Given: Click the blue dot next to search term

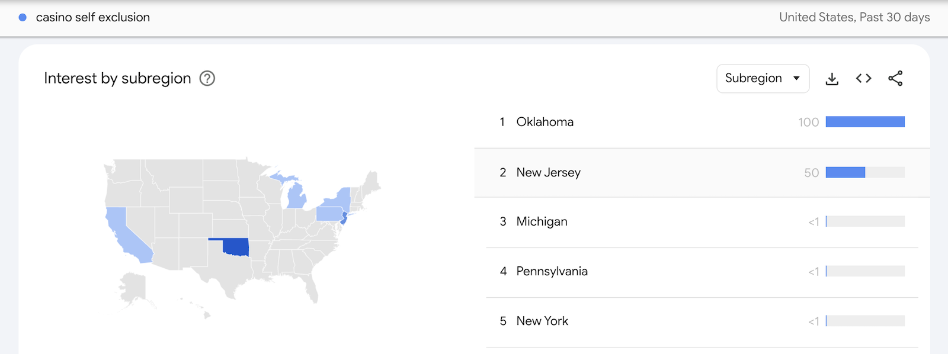Looking at the screenshot, I should tap(23, 17).
